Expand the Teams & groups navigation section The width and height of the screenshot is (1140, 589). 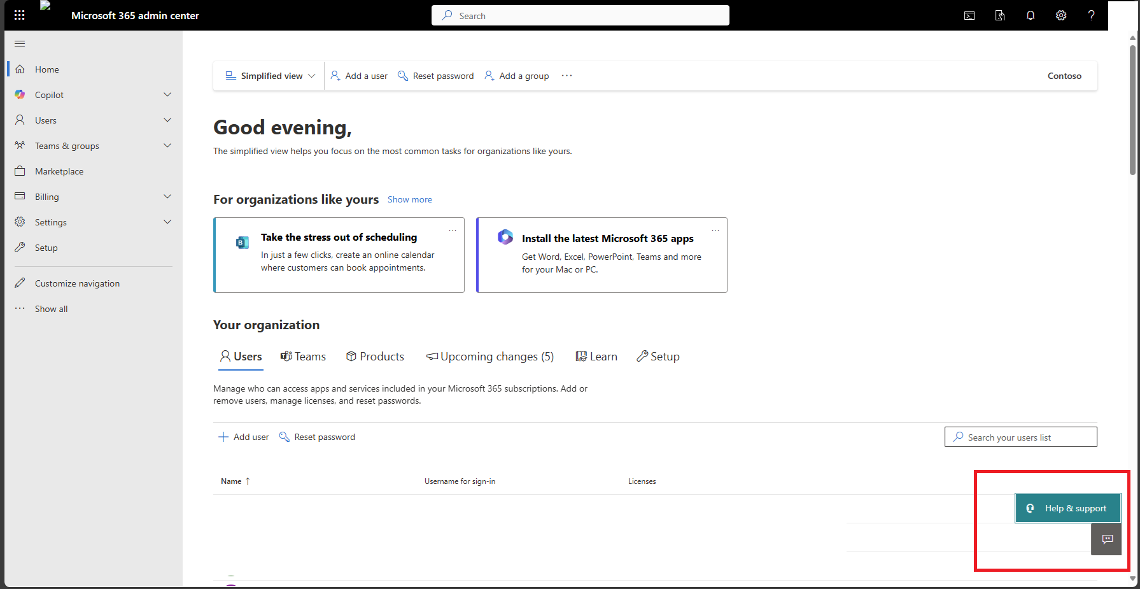167,146
